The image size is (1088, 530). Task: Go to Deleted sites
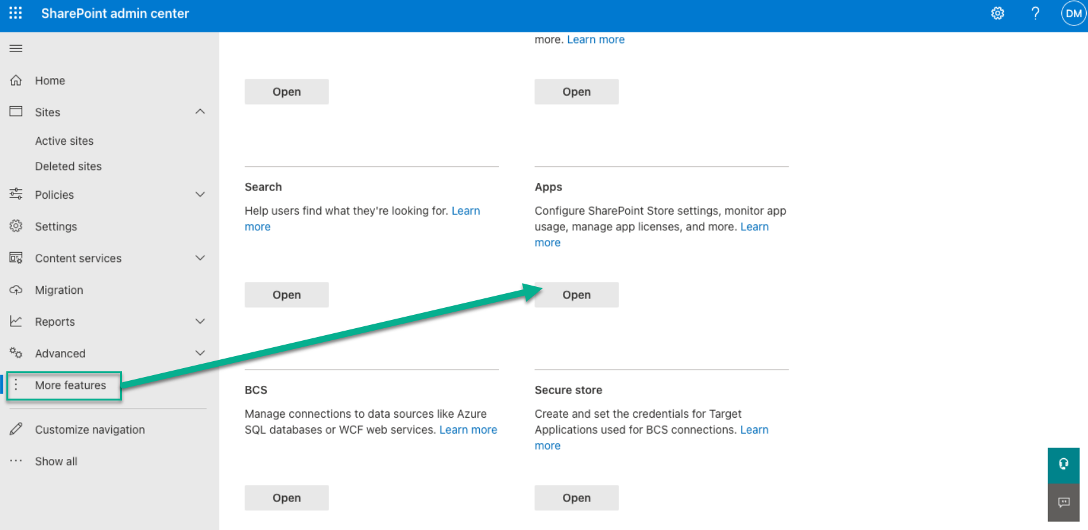pyautogui.click(x=68, y=166)
